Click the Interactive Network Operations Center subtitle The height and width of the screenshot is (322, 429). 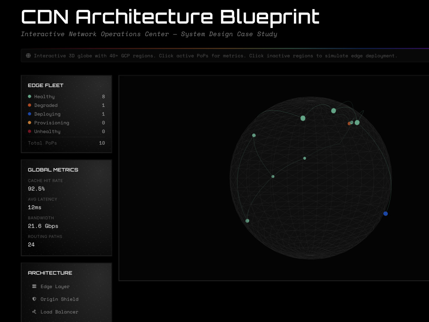[149, 34]
